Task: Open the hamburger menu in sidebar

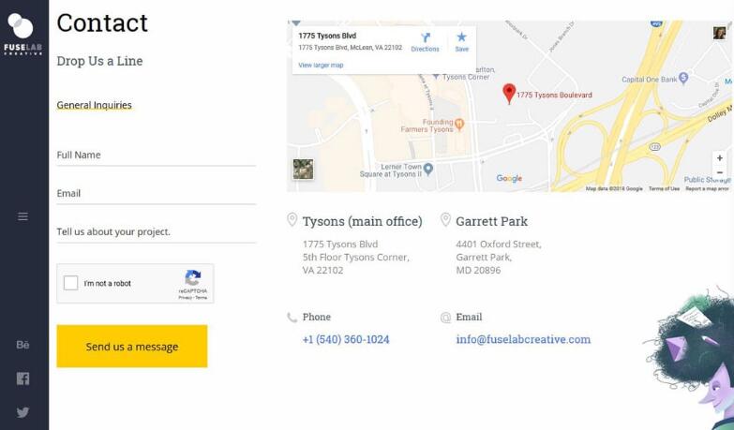Action: point(22,216)
